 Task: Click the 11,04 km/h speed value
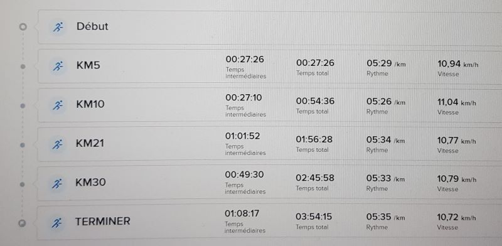(x=457, y=102)
